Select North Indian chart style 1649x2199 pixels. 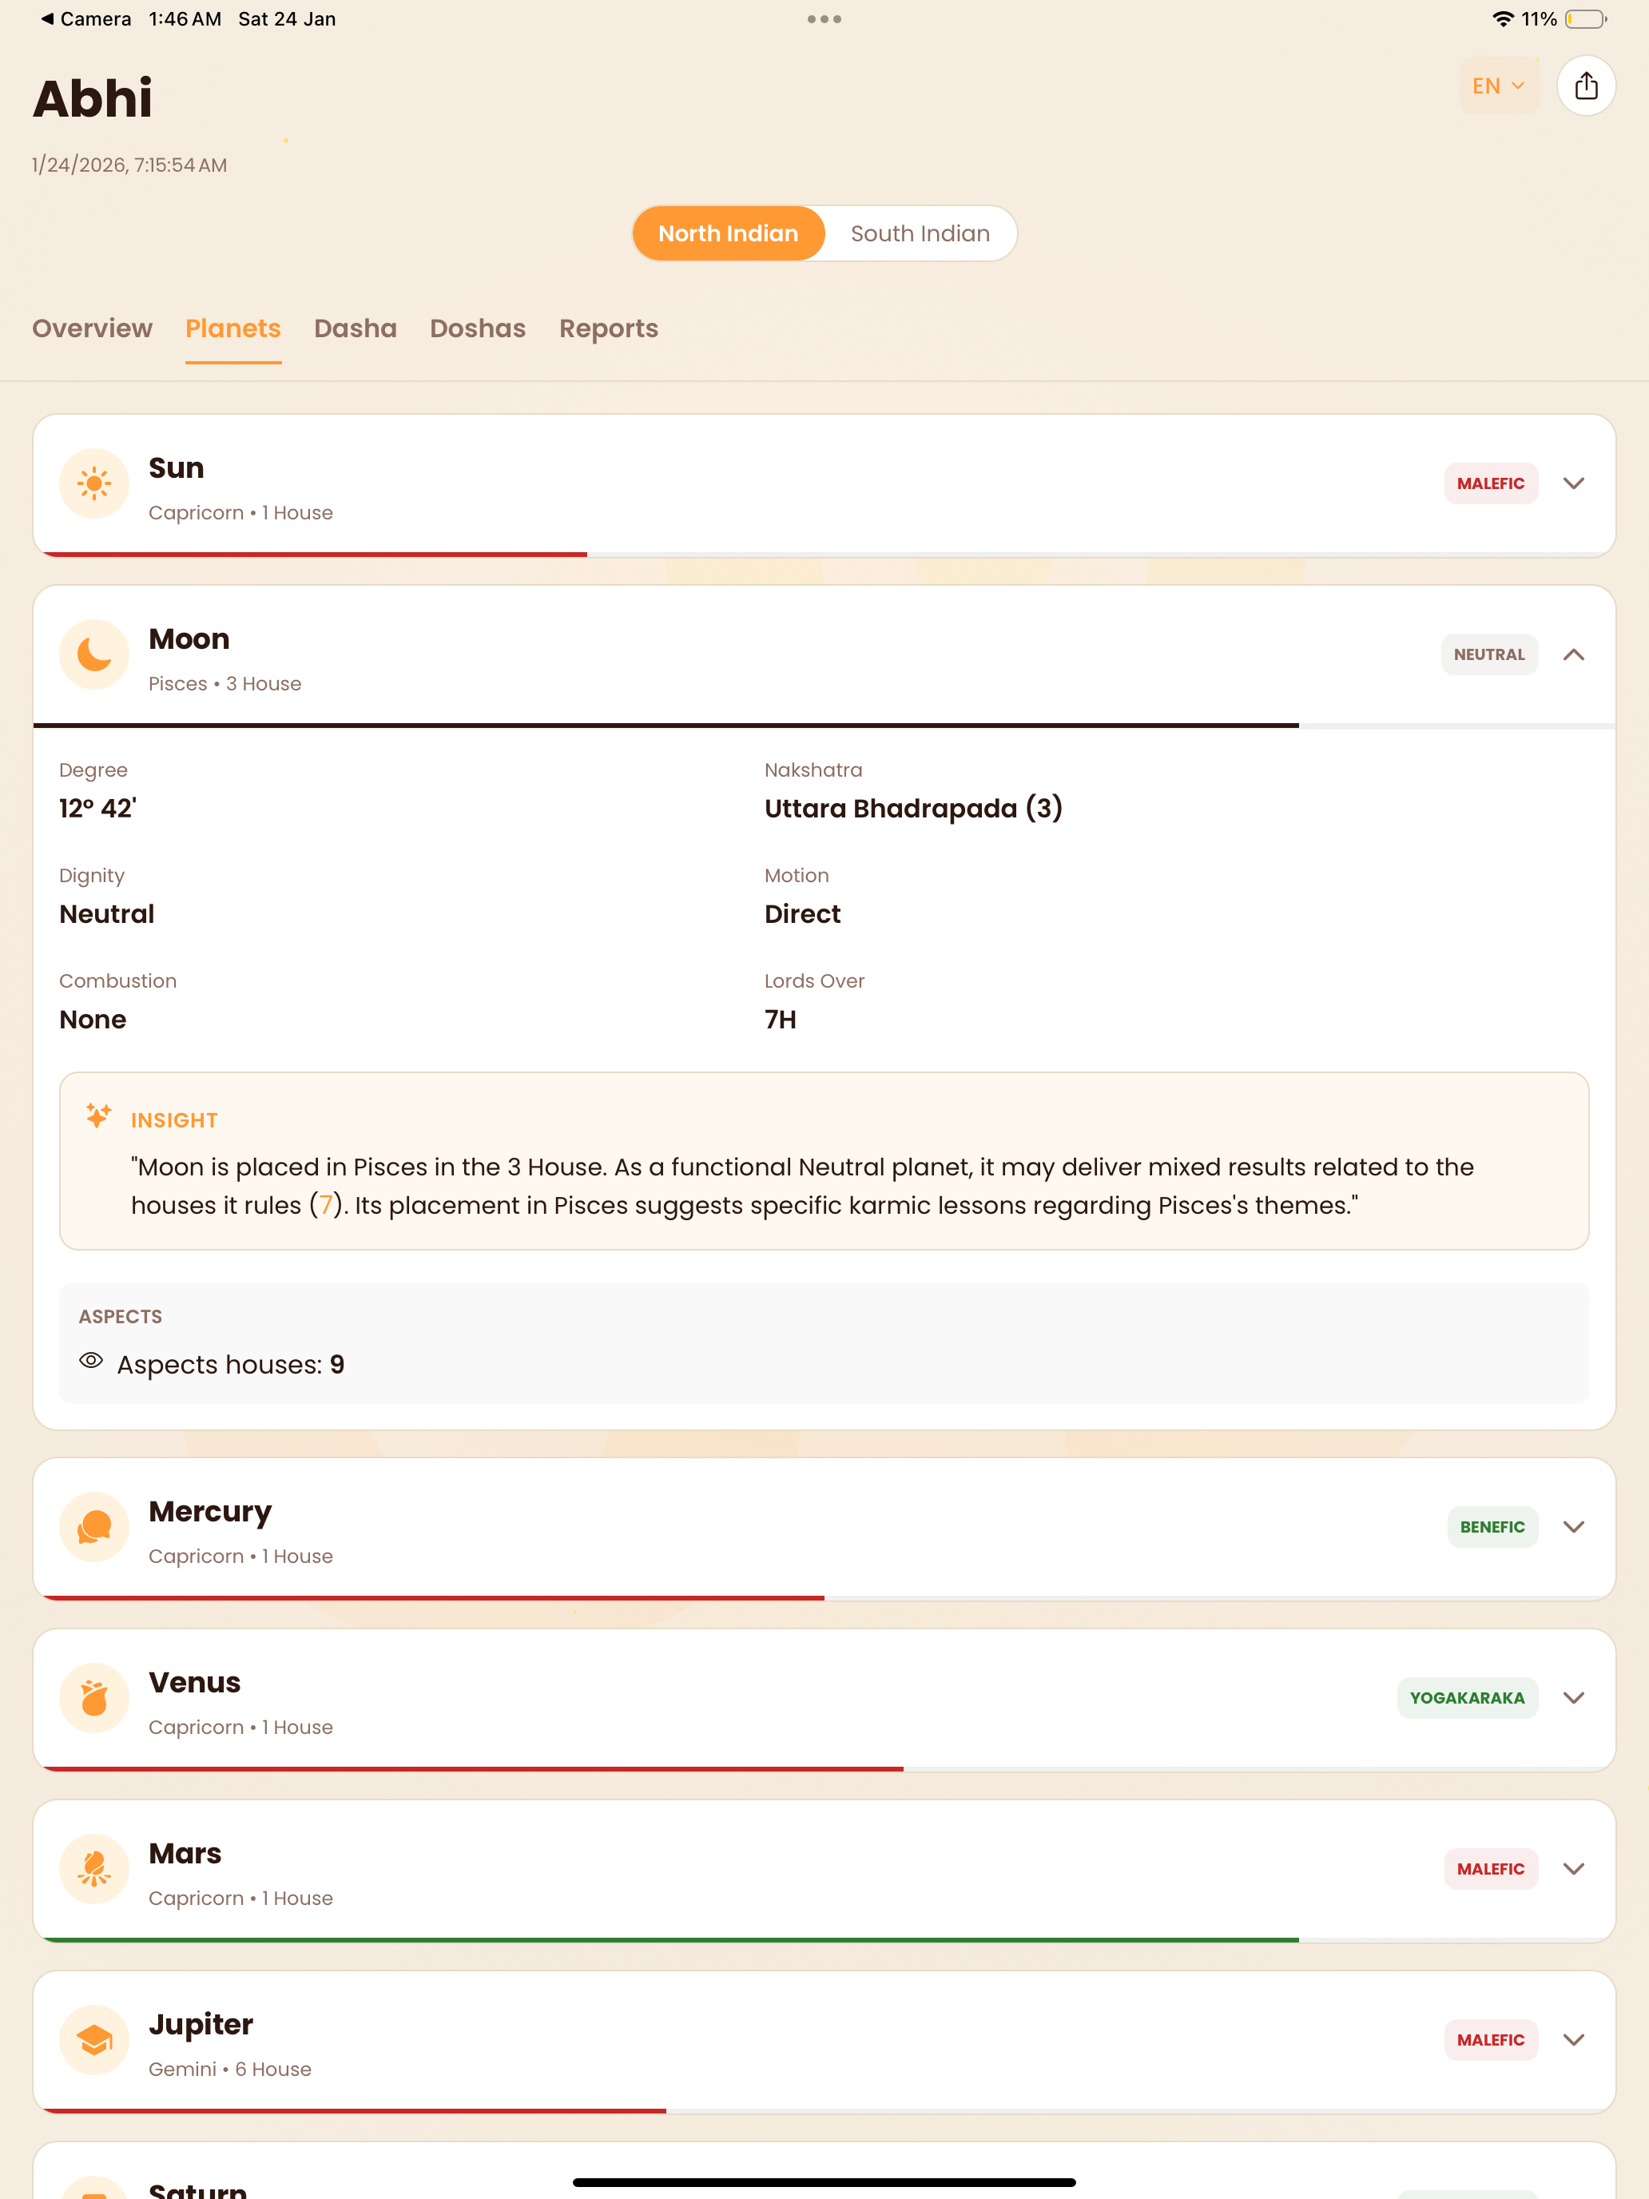point(729,233)
